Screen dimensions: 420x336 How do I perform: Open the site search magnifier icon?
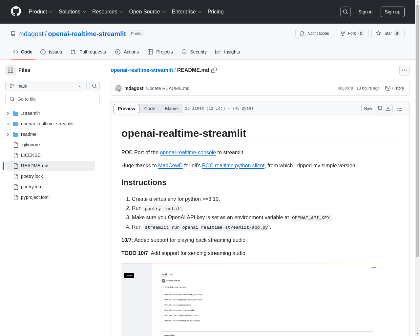(x=346, y=12)
